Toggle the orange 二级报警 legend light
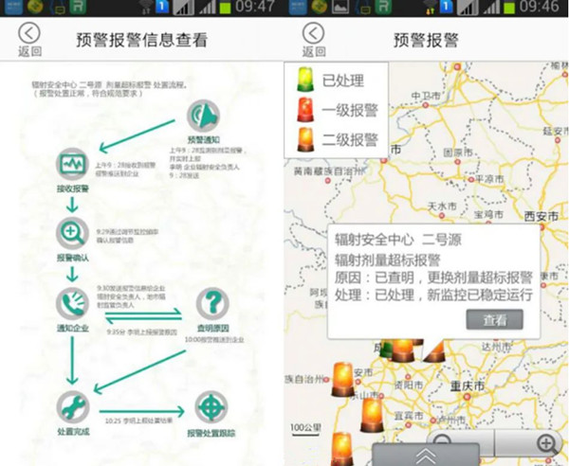The width and height of the screenshot is (569, 466). (305, 138)
